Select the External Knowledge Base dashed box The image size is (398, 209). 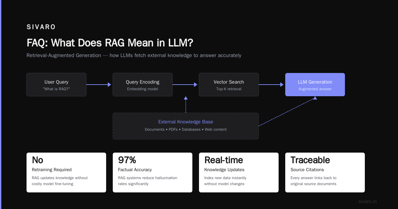point(186,126)
